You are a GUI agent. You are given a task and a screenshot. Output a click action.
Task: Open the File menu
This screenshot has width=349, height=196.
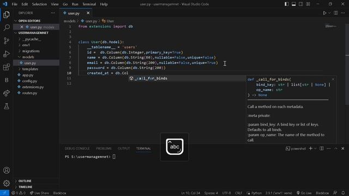pos(15,4)
